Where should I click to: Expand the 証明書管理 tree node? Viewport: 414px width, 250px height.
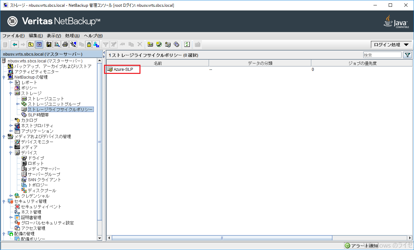[x=11, y=217]
